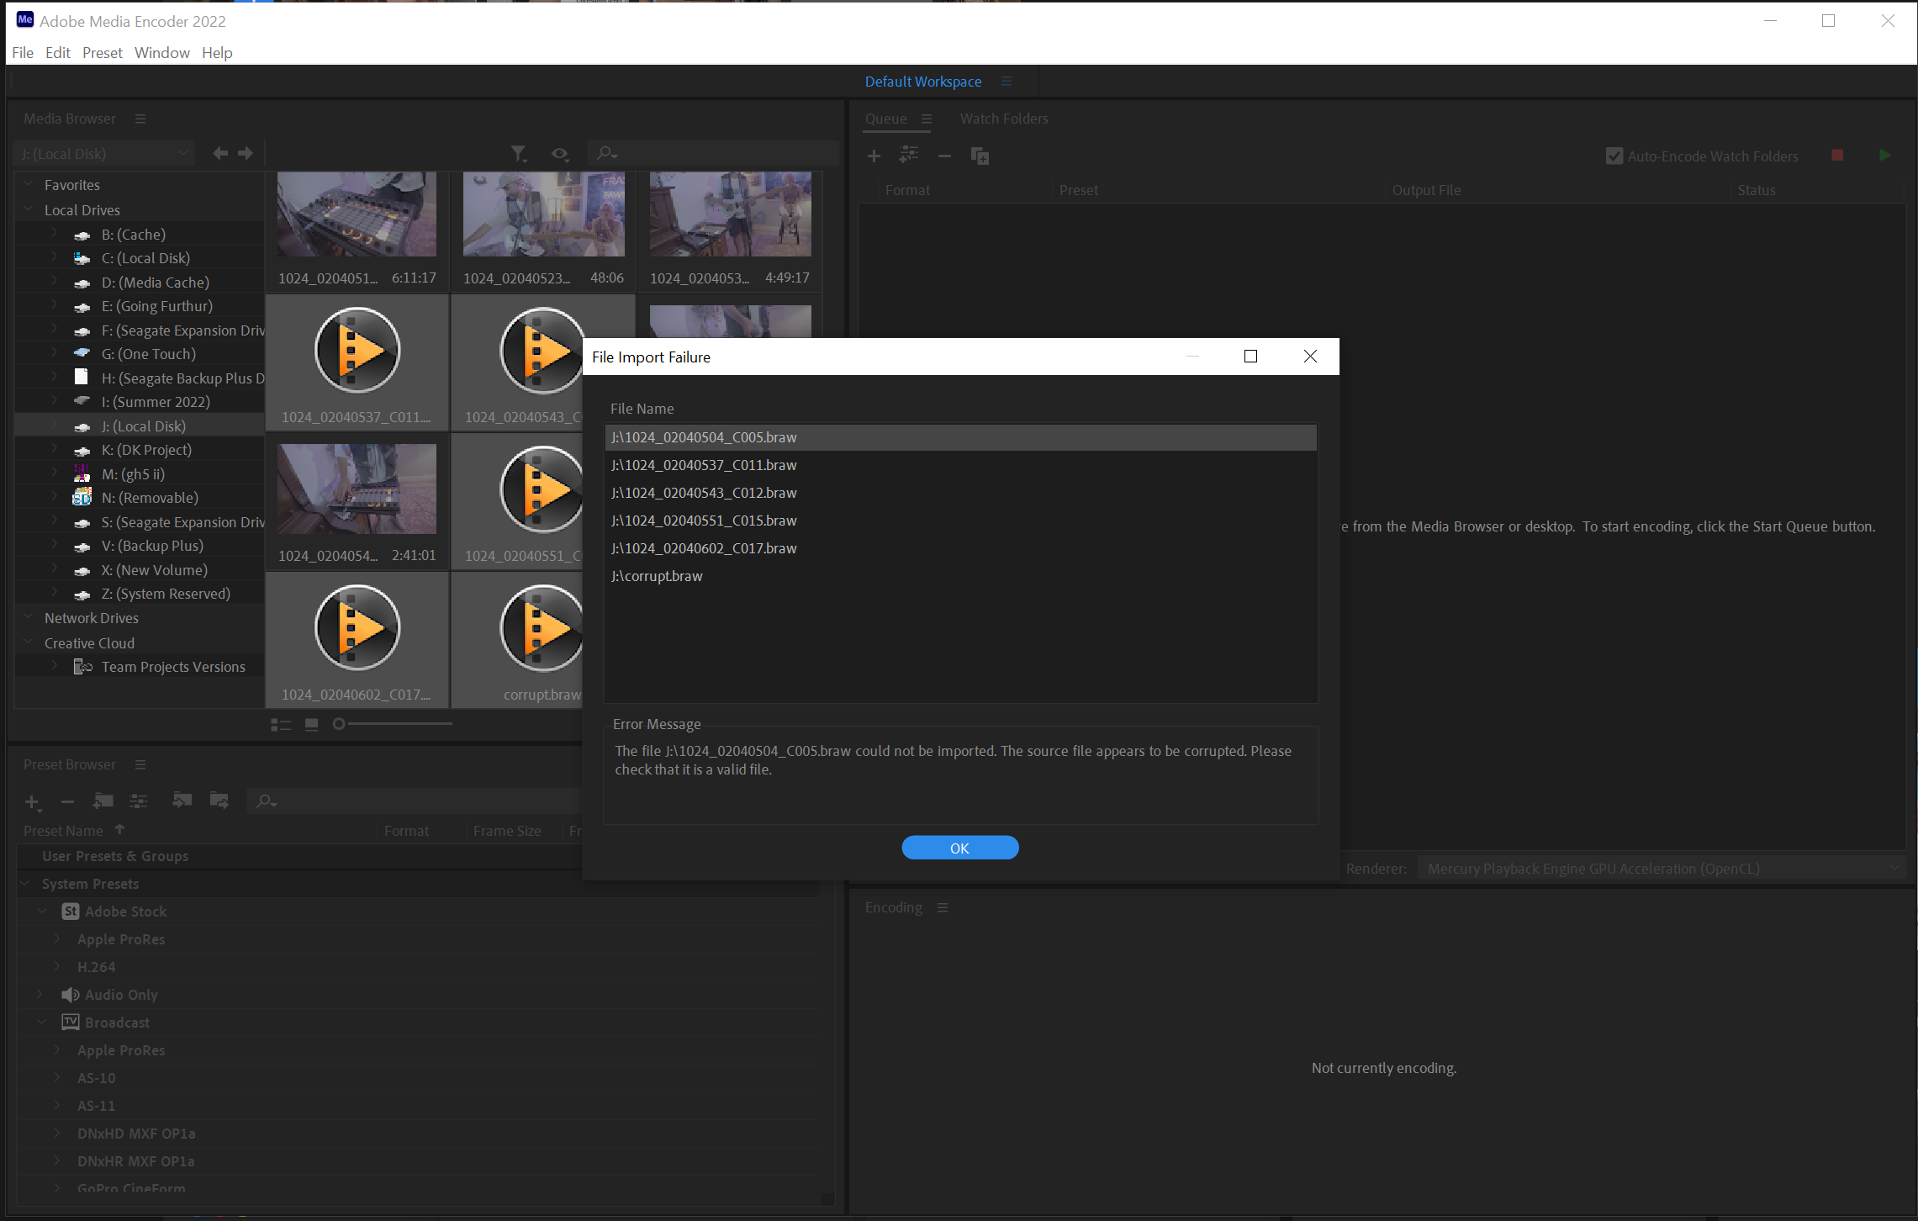Click Export Presets icon
Screen dimensions: 1918x1221
click(x=219, y=800)
